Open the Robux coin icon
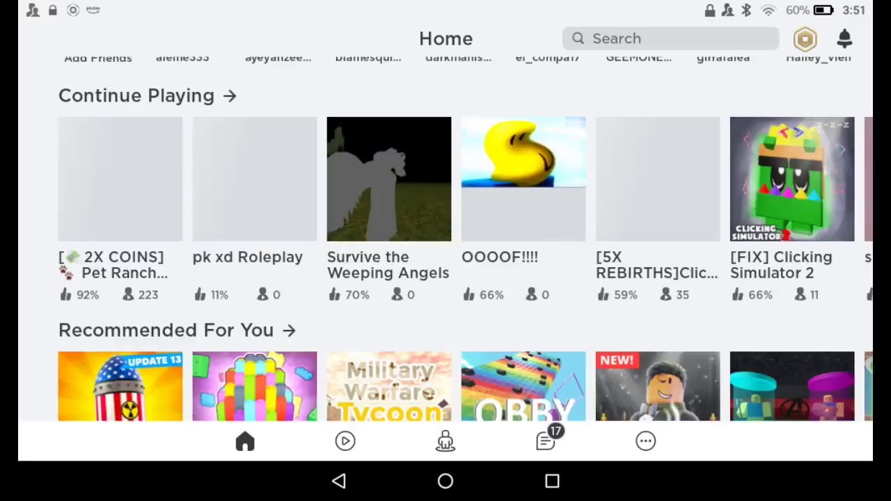 (805, 39)
